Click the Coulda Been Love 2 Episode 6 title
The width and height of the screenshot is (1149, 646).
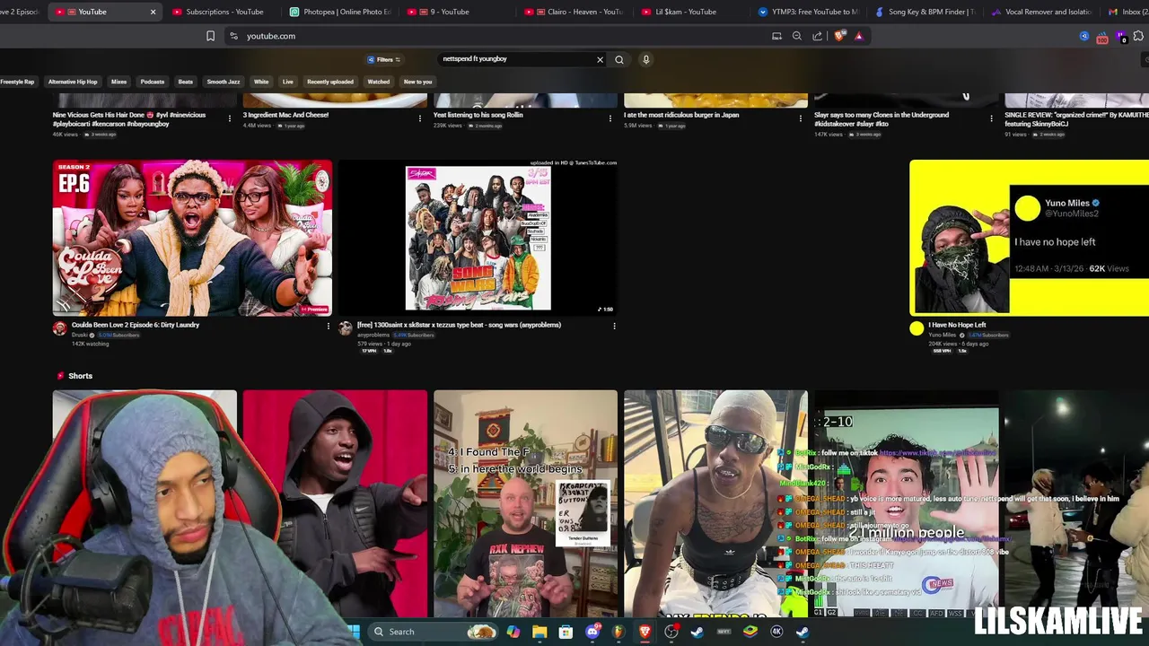click(136, 325)
